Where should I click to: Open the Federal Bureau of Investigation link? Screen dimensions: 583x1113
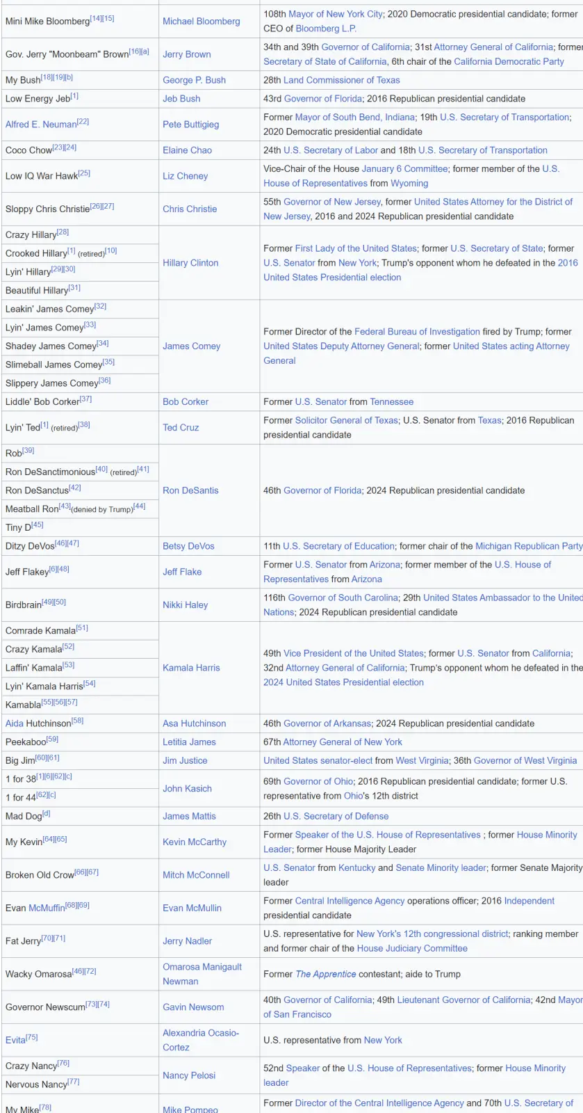(417, 332)
